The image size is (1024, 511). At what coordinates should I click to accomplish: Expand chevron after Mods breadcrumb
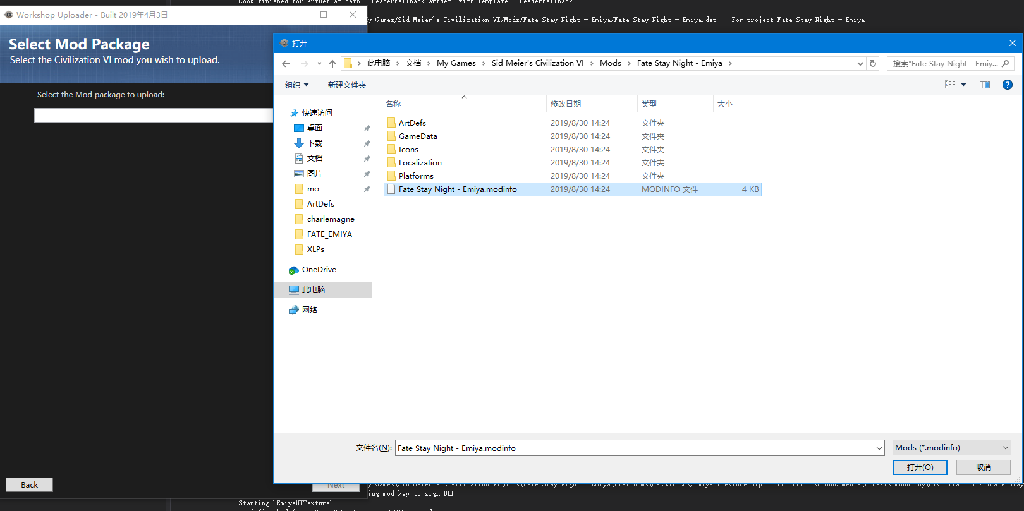pos(629,63)
